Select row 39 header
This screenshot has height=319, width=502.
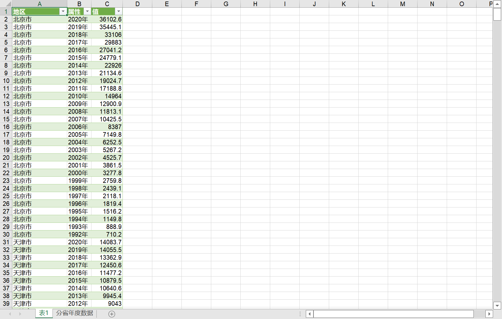tap(6, 304)
